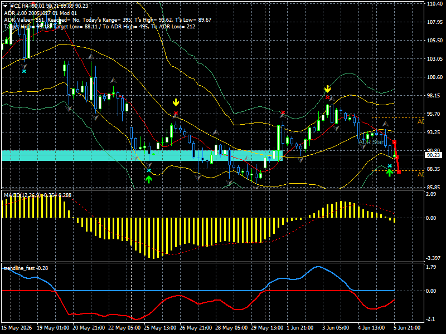Select the cyan horizontal price zone band
The width and height of the screenshot is (446, 334).
pyautogui.click(x=142, y=155)
